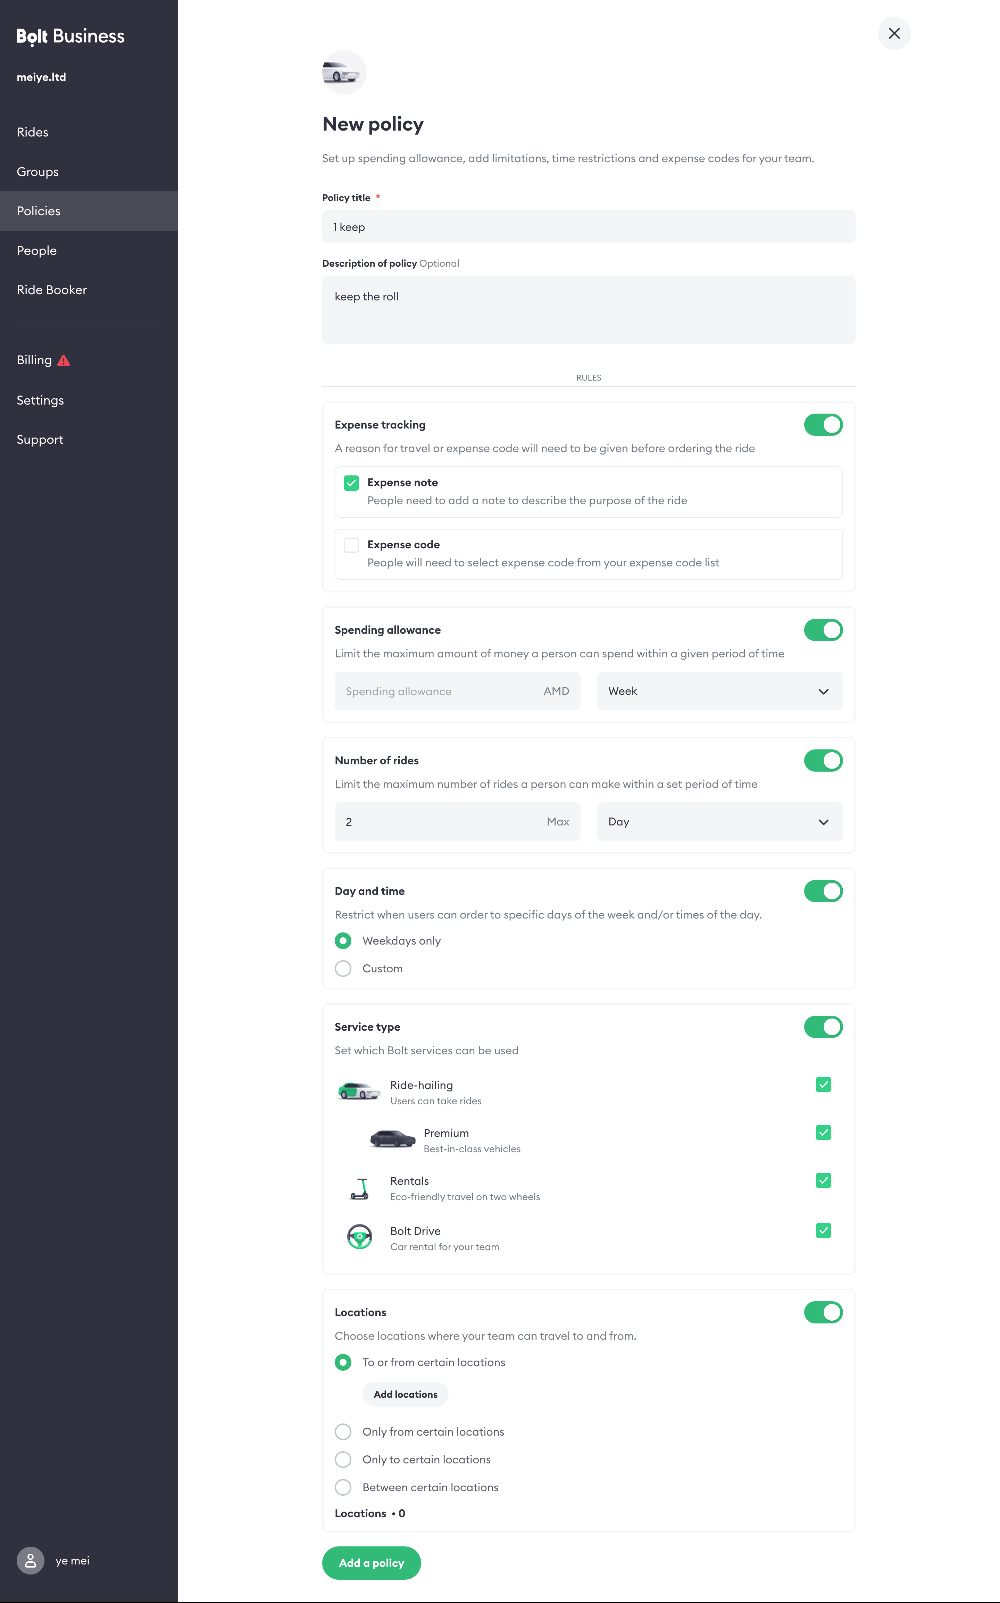Go to People in the sidebar
The width and height of the screenshot is (1000, 1603).
point(89,251)
